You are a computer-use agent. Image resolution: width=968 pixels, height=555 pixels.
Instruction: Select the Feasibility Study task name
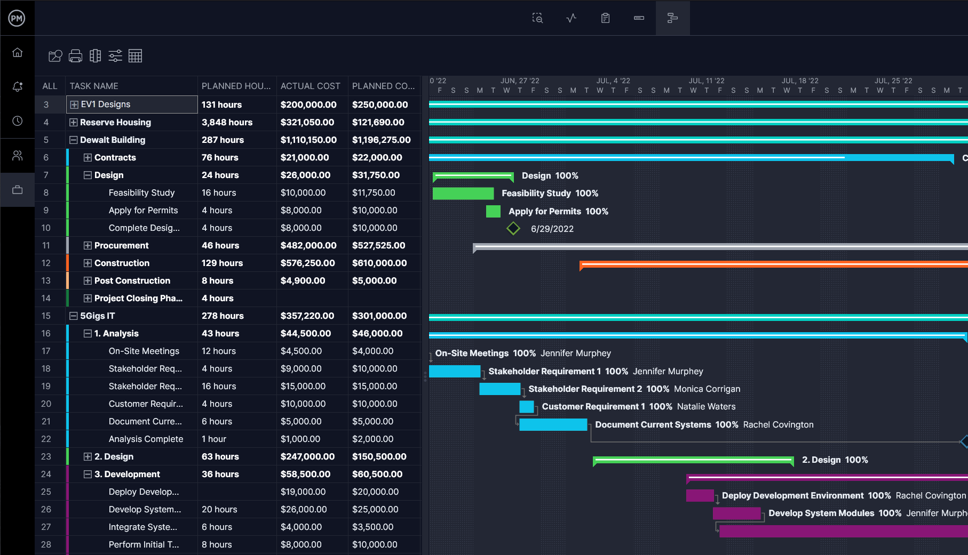coord(141,193)
